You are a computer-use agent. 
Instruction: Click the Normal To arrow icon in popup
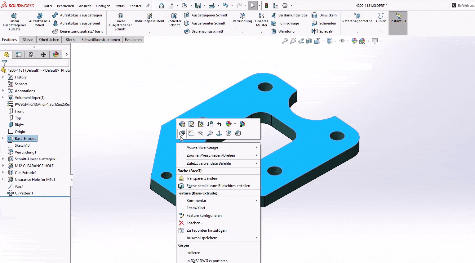point(219,133)
